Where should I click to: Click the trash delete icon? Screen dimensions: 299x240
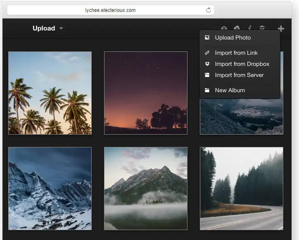(x=262, y=28)
